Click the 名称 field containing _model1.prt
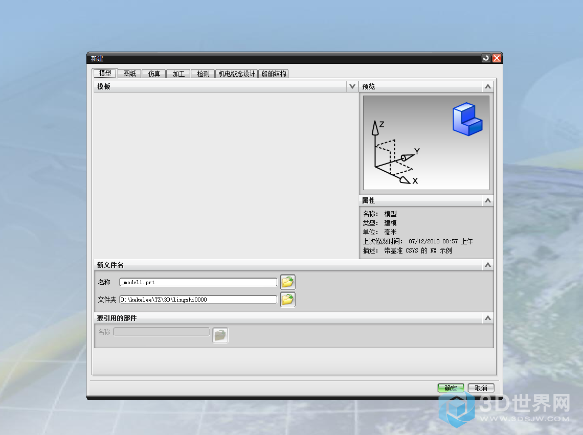The image size is (583, 435). click(x=198, y=282)
